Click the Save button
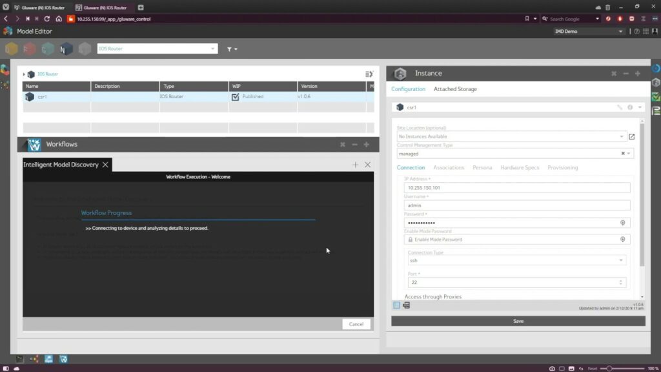The height and width of the screenshot is (372, 661). pyautogui.click(x=518, y=321)
